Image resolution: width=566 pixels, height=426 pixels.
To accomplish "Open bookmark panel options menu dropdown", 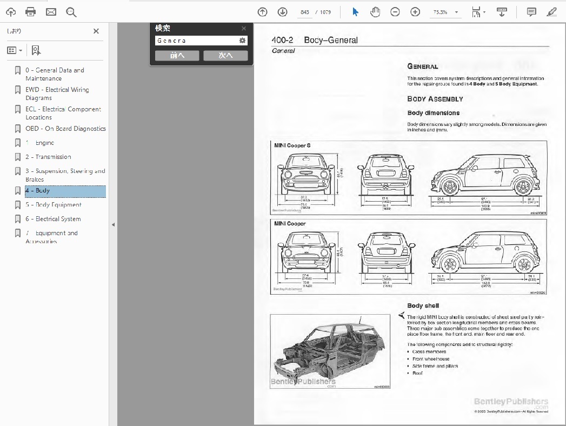I will 15,50.
